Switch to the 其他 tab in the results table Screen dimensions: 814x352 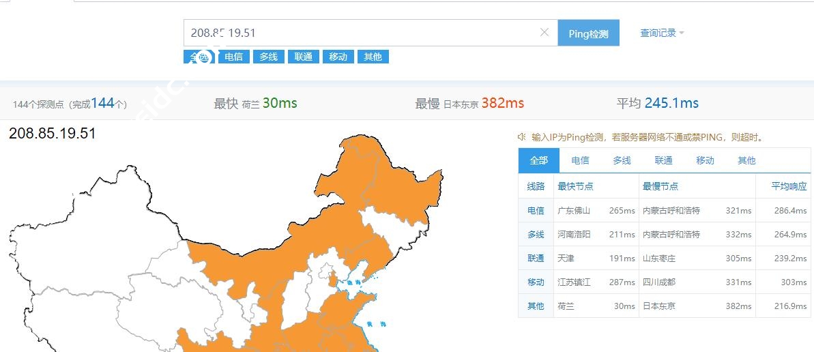(746, 160)
